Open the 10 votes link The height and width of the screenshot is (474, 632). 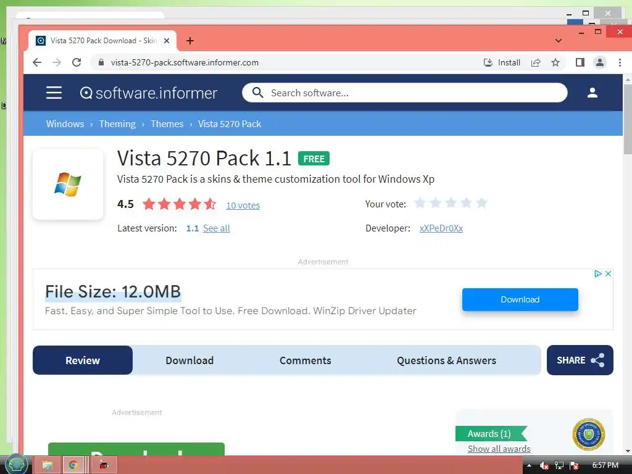point(243,206)
